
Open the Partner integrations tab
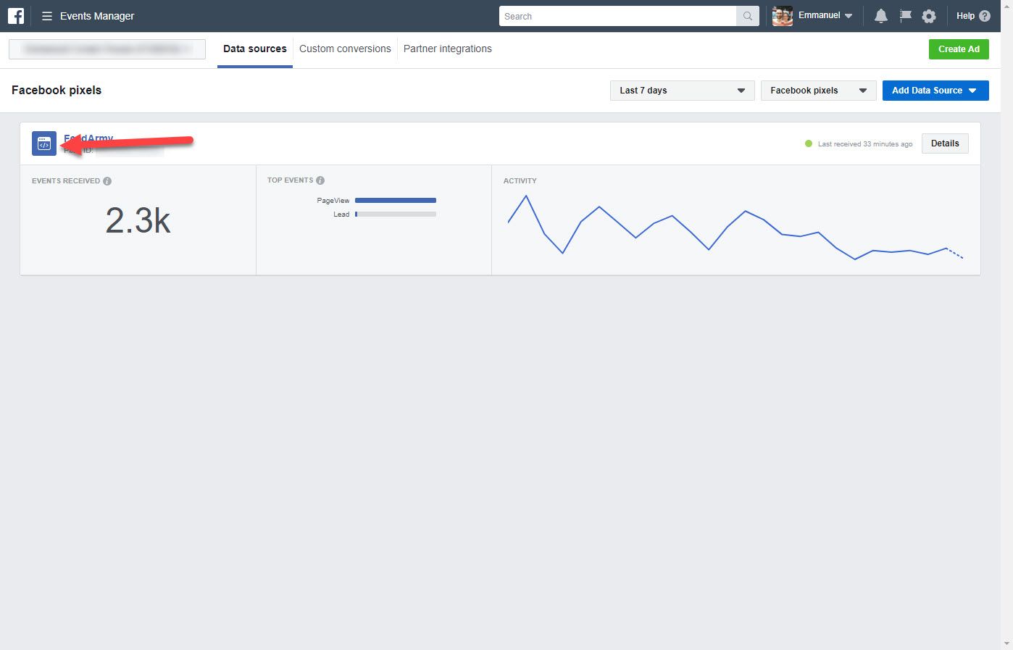[447, 49]
